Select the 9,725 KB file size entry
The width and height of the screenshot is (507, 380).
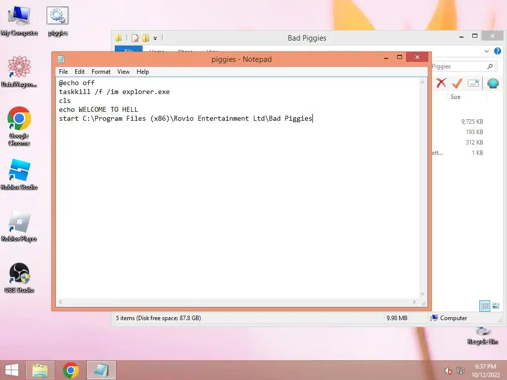(x=472, y=122)
